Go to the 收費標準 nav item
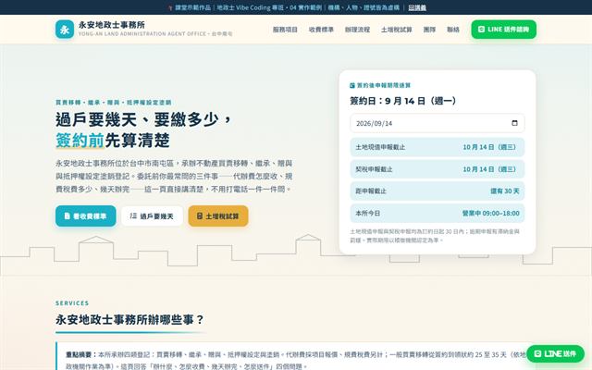Viewport: 592px width, 370px height. coord(321,30)
